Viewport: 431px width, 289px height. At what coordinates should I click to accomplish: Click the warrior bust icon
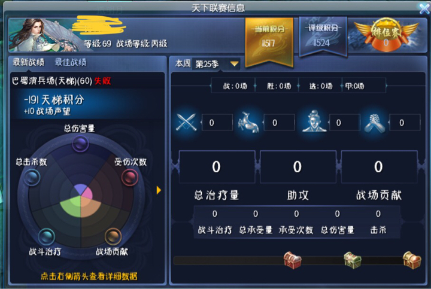click(314, 121)
